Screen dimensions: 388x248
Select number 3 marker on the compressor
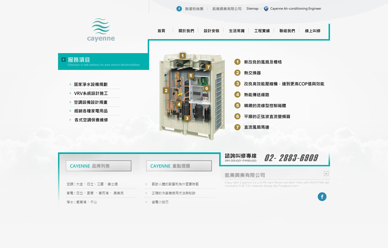(x=187, y=118)
